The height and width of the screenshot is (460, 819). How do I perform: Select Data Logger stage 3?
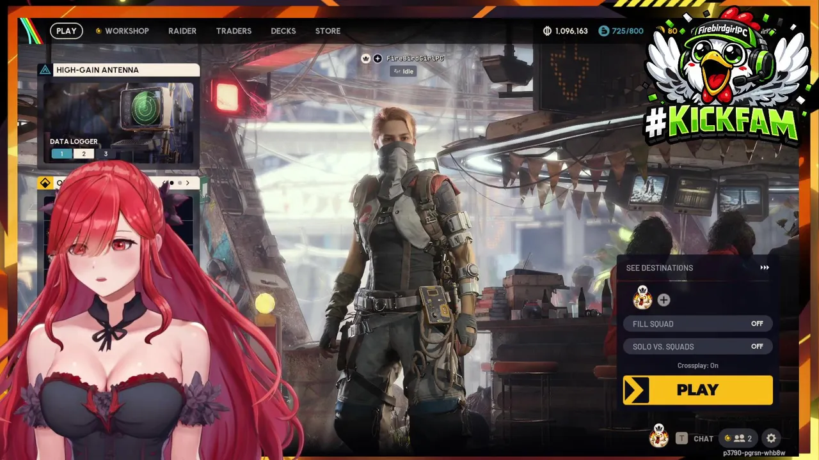[106, 154]
